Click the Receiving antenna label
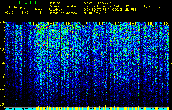The height and width of the screenshot is (110, 172). click(x=63, y=13)
